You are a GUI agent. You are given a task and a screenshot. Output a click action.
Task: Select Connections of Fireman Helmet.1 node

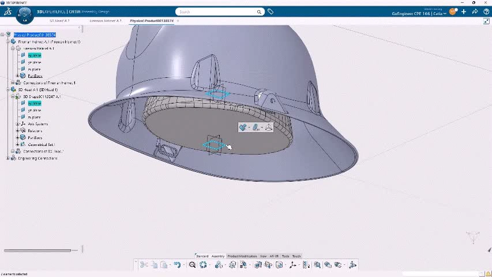point(49,83)
